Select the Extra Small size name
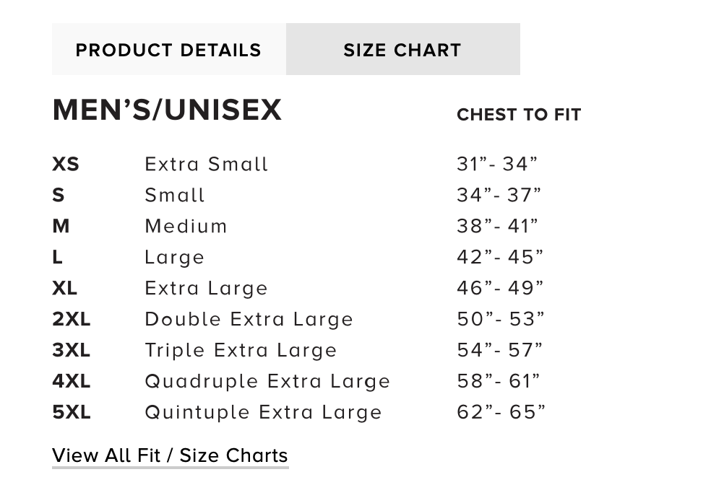Screen dimensions: 711x485 [x=207, y=165]
